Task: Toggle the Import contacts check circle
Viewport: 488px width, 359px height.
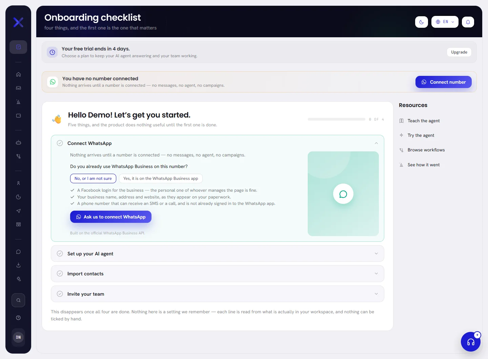Action: pyautogui.click(x=60, y=274)
